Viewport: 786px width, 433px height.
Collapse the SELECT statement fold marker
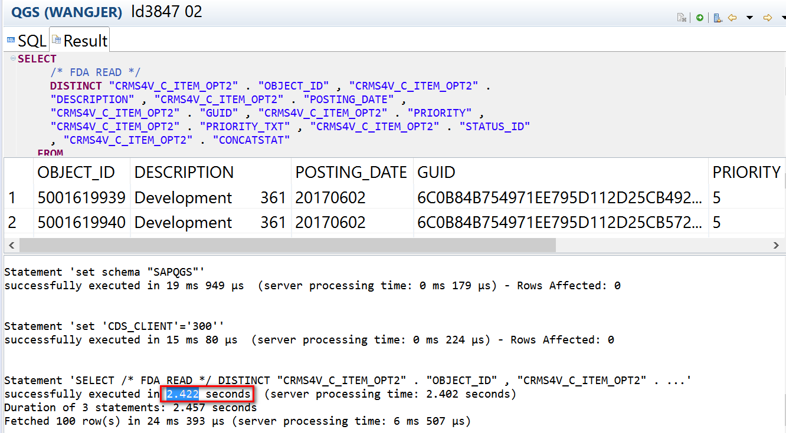tap(13, 58)
